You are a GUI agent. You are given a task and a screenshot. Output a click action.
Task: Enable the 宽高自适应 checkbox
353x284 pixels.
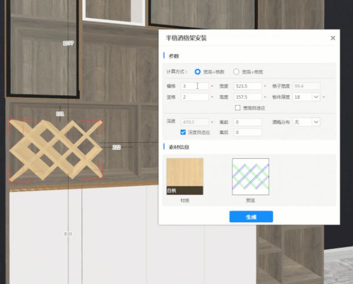238,108
